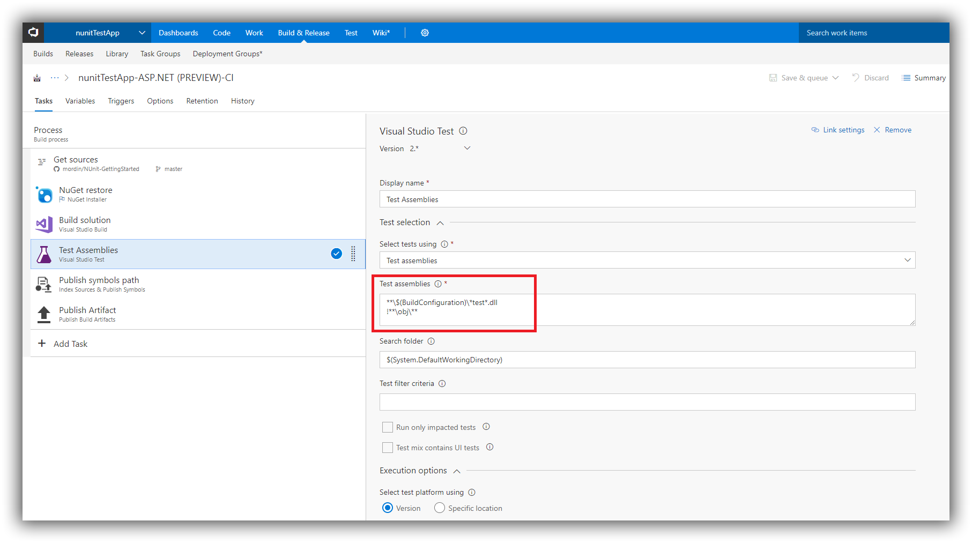Click the breadcrumb chevron before the definition name
This screenshot has width=972, height=543.
coord(66,78)
